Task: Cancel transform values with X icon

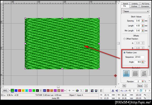Action: click(149, 98)
